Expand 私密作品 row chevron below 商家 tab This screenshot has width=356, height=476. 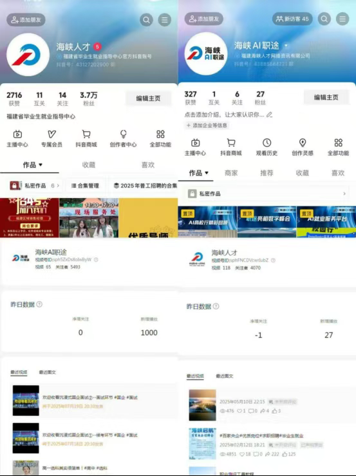[344, 193]
